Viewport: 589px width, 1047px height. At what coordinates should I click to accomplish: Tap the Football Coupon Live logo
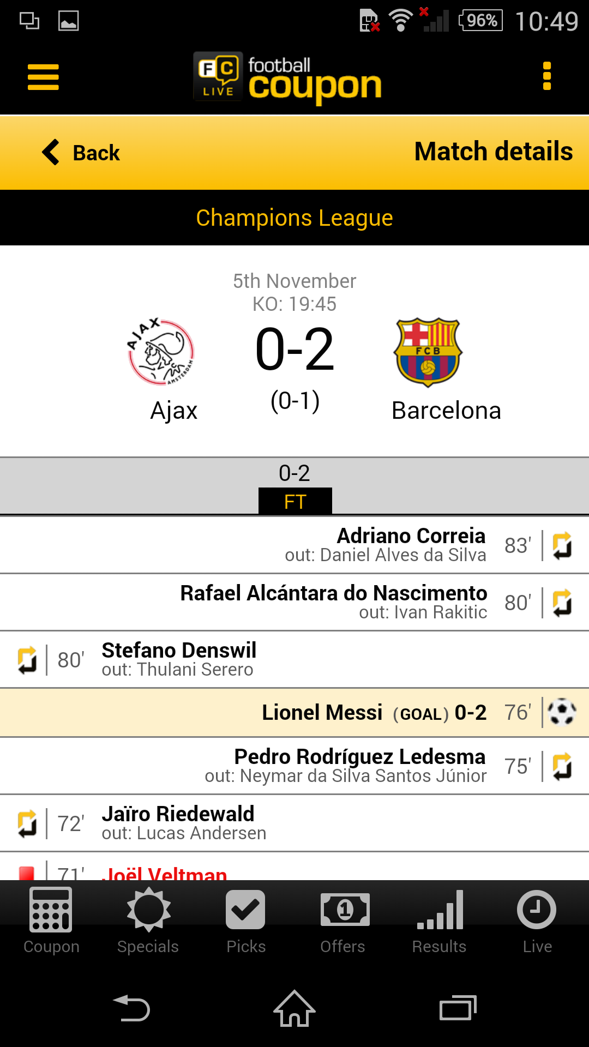(287, 77)
